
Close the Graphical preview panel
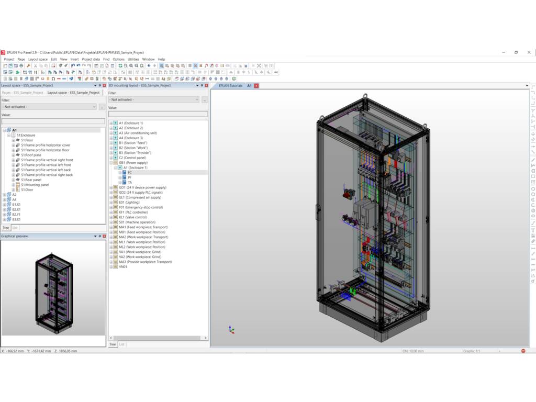point(104,236)
